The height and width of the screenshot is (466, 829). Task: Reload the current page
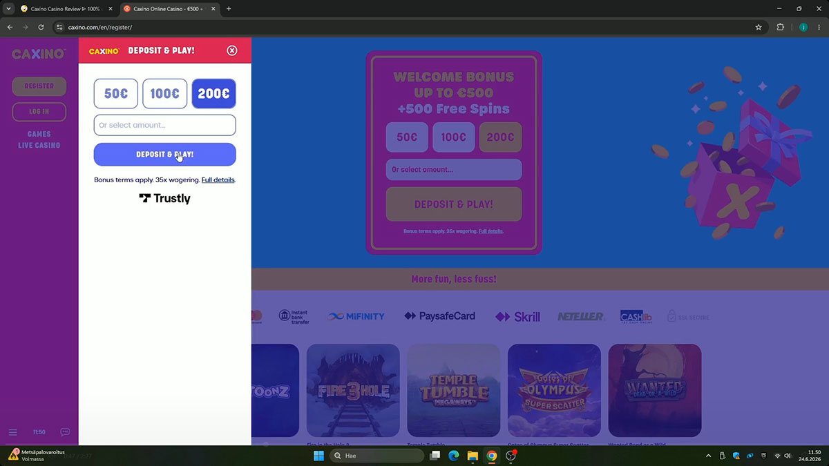tap(41, 27)
